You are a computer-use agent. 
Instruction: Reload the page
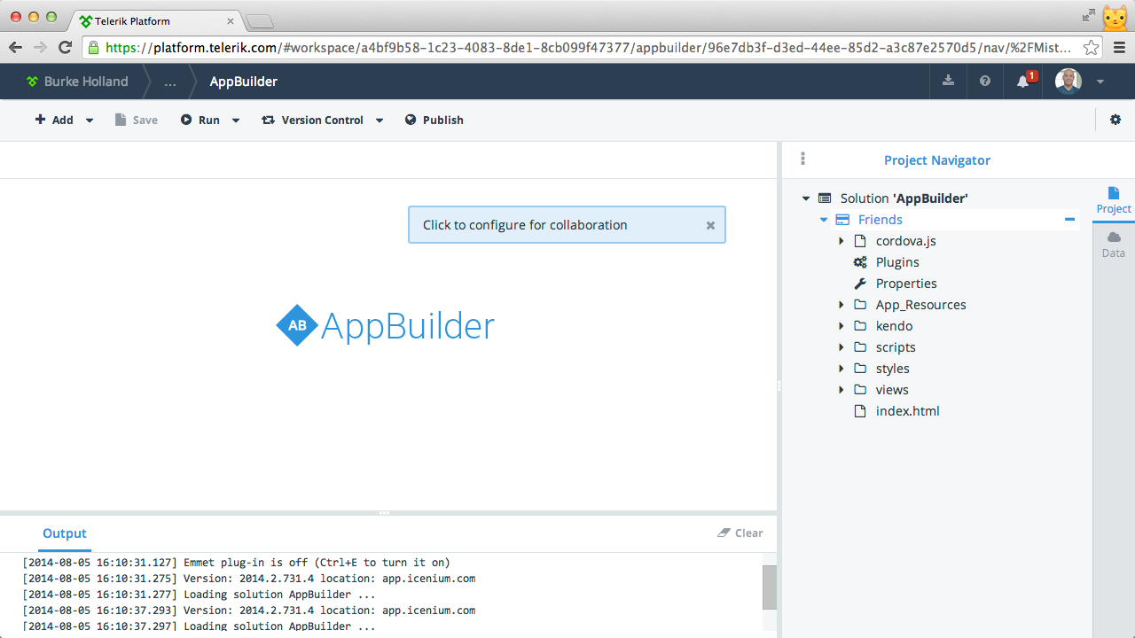coord(65,47)
